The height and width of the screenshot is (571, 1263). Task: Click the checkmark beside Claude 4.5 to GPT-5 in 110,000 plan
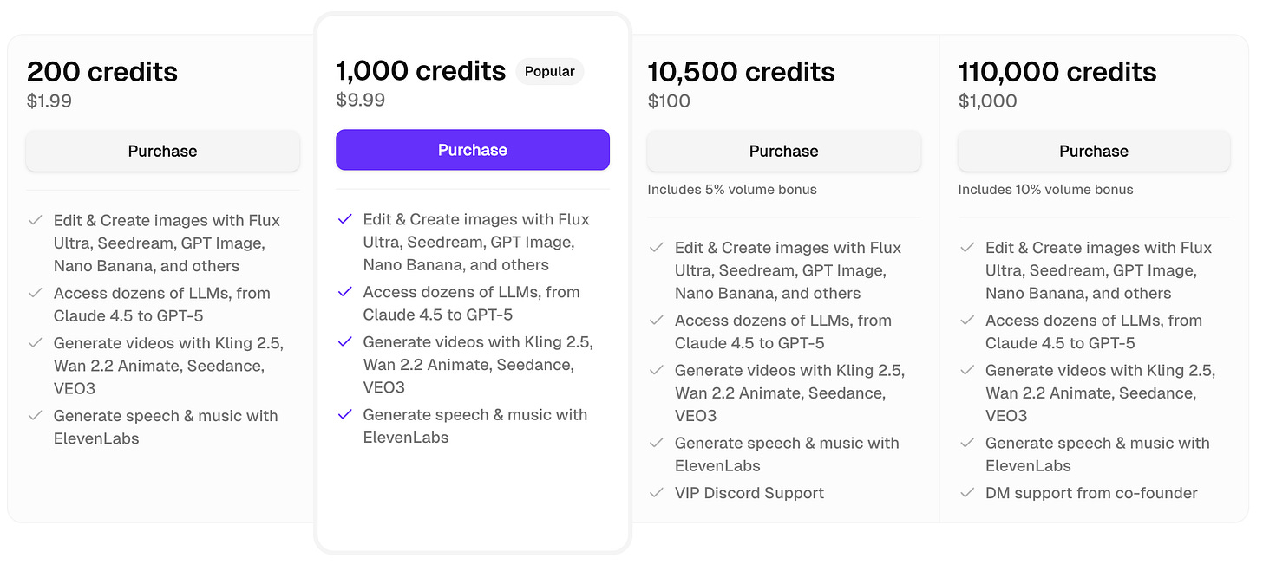coord(966,320)
